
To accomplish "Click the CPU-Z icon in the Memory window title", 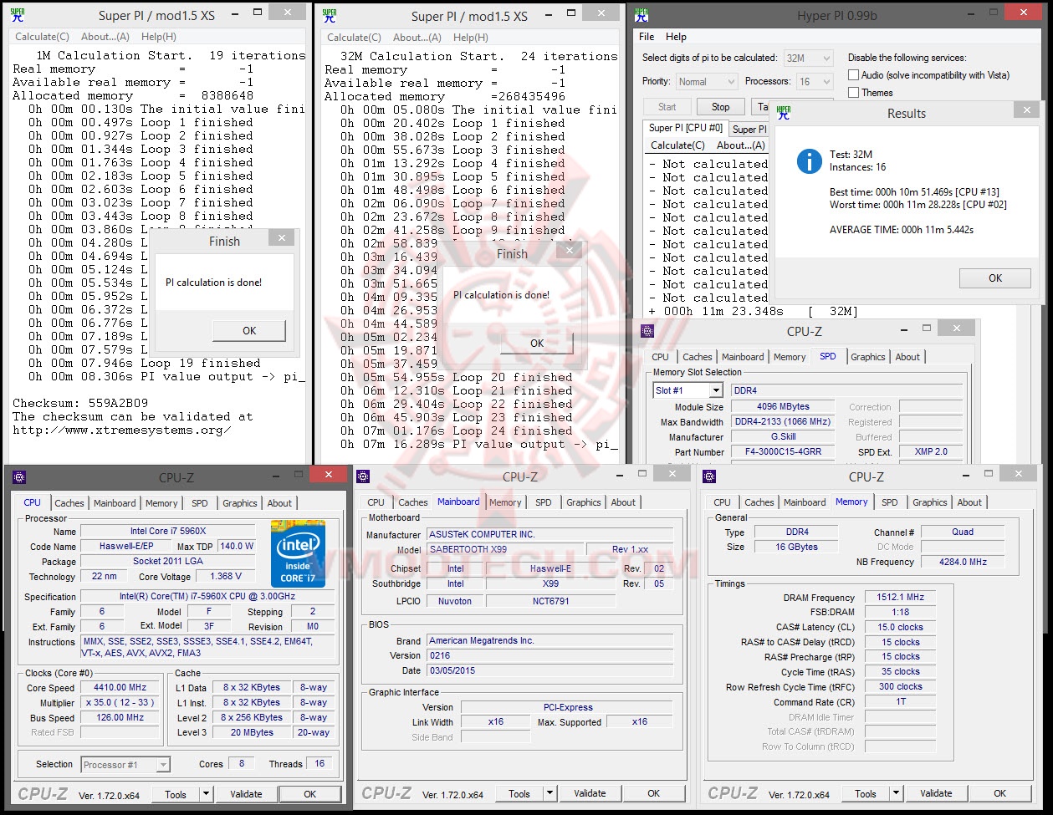I will 709,476.
